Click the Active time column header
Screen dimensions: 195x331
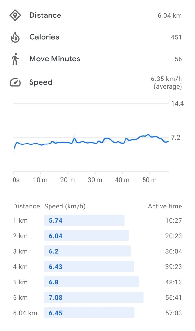pyautogui.click(x=165, y=206)
